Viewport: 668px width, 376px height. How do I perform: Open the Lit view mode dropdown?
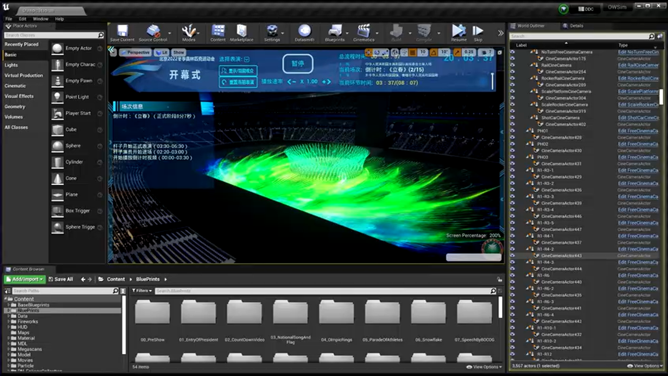click(x=163, y=52)
